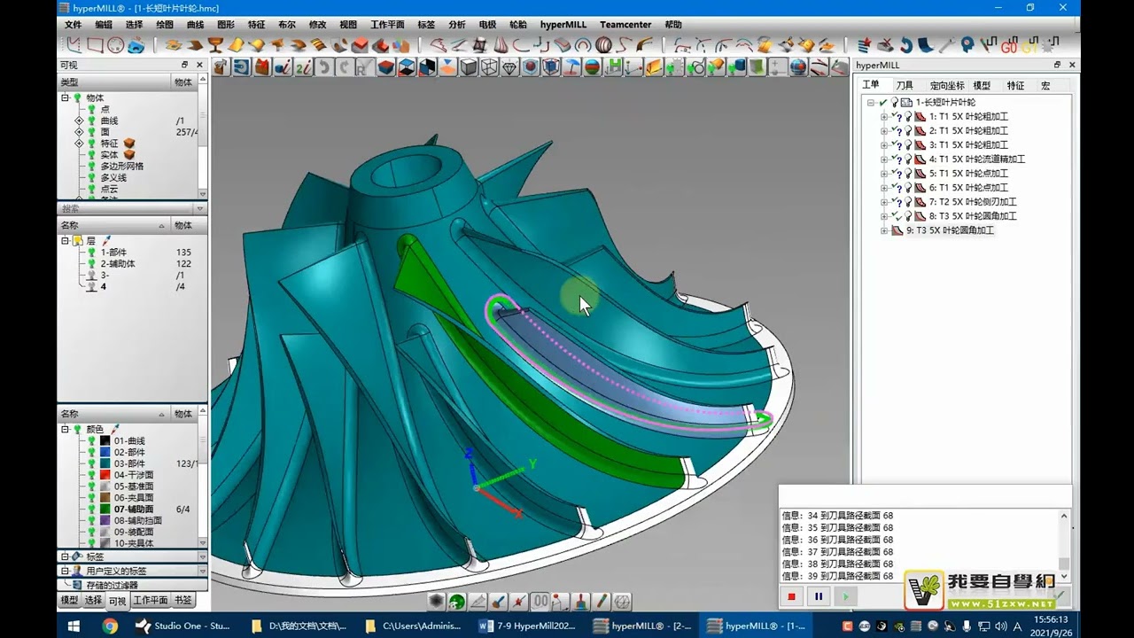The width and height of the screenshot is (1134, 638).
Task: Open the hyperMILL menu
Action: (563, 25)
